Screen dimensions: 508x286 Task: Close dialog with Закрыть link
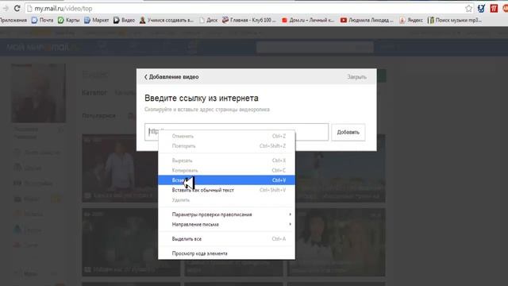coord(356,77)
